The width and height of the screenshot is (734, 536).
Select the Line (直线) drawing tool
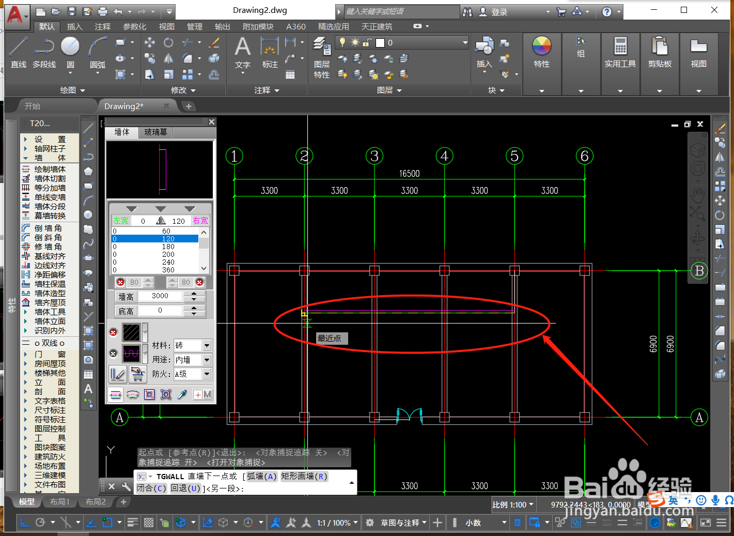pyautogui.click(x=18, y=52)
